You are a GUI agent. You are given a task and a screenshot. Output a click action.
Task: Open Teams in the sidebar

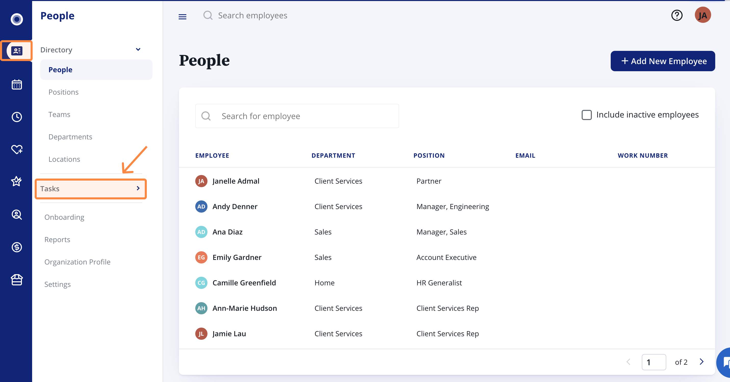(59, 114)
